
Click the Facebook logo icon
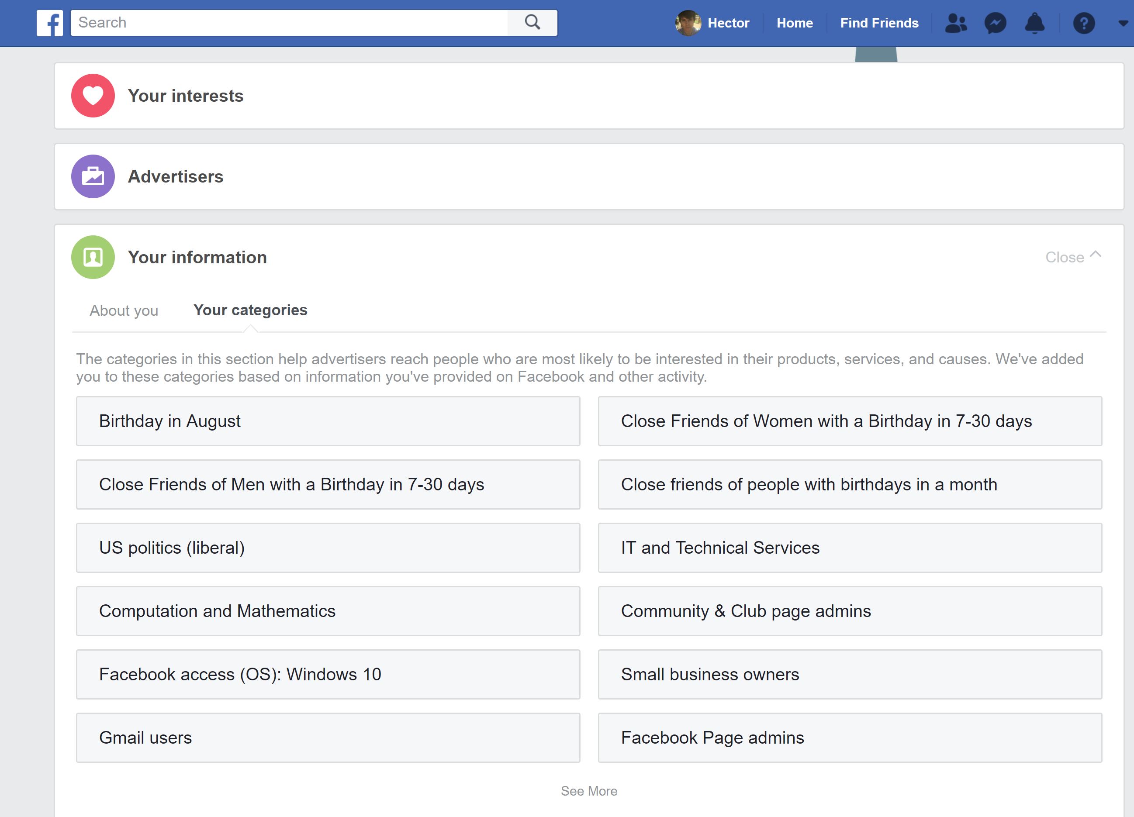49,23
